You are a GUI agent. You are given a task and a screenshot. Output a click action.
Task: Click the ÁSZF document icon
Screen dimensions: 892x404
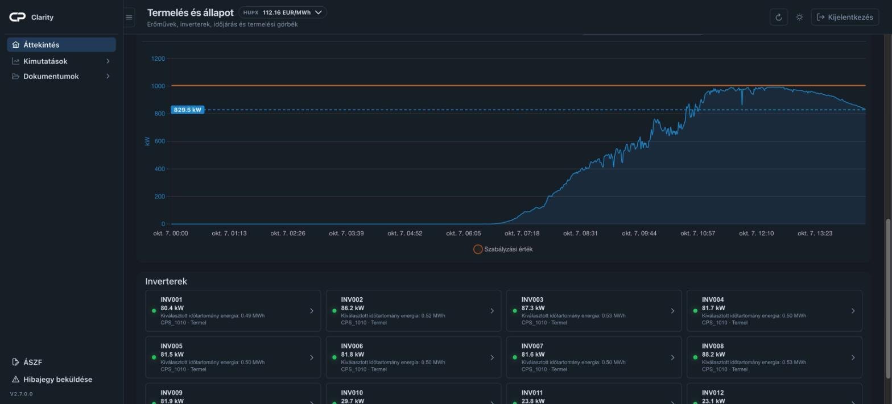click(x=16, y=362)
